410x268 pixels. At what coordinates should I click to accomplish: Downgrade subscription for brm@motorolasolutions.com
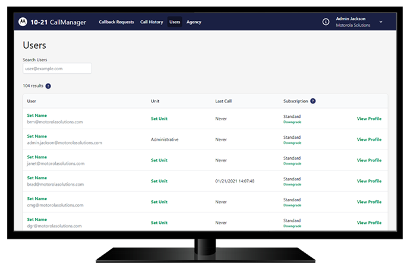point(292,121)
